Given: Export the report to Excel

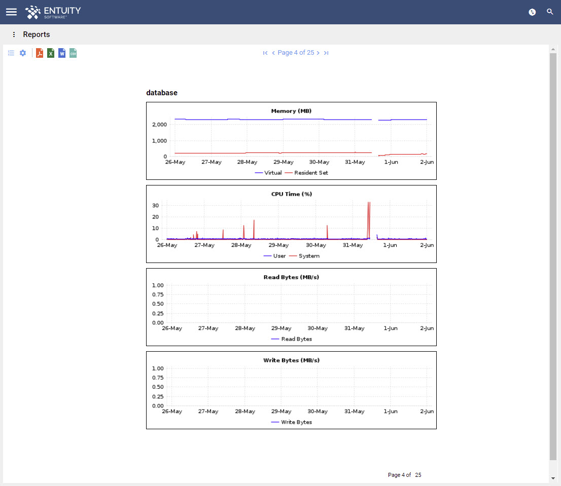Looking at the screenshot, I should [51, 53].
